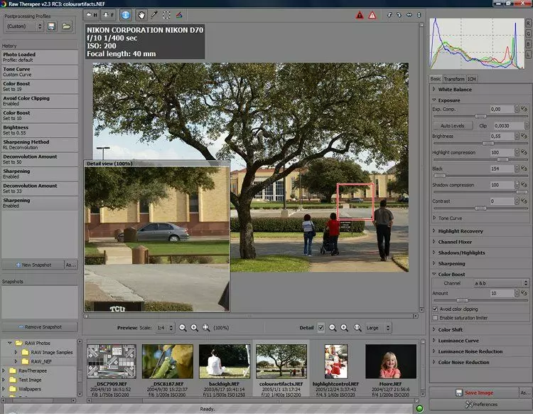
Task: Click the Auto Levels button
Action: tap(452, 125)
